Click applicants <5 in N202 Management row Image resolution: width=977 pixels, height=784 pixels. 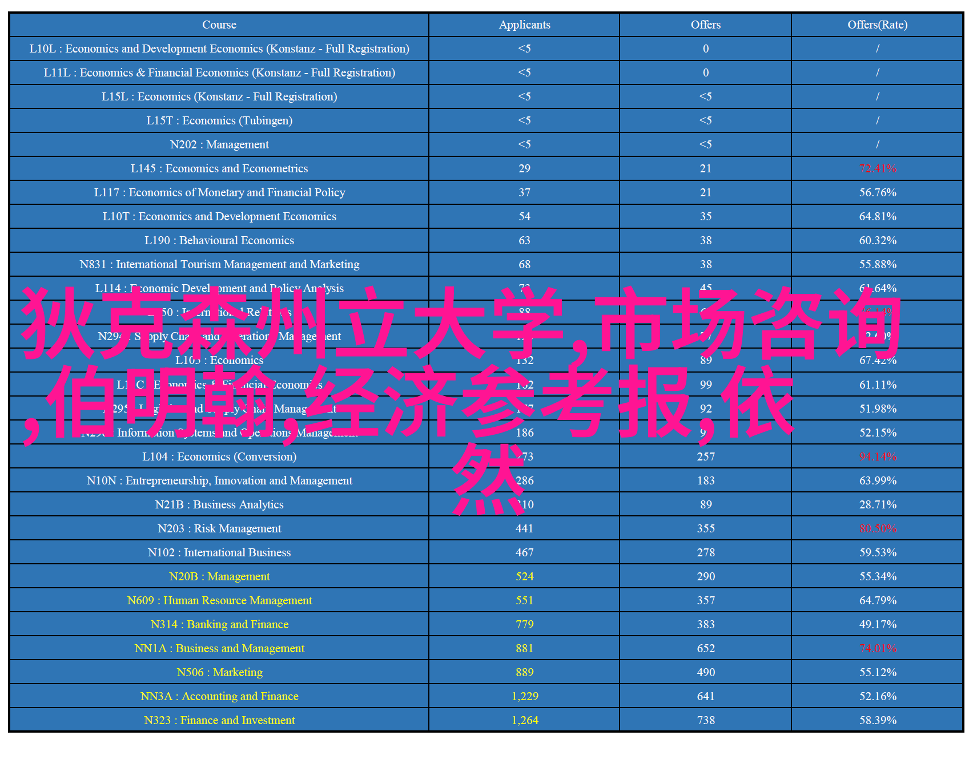pos(524,144)
